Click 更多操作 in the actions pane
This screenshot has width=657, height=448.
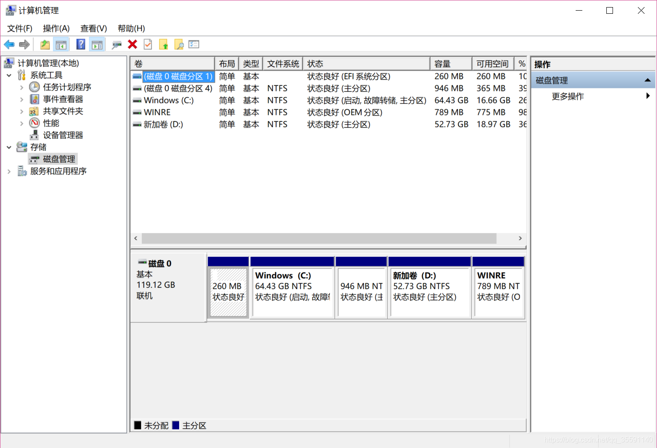click(568, 96)
